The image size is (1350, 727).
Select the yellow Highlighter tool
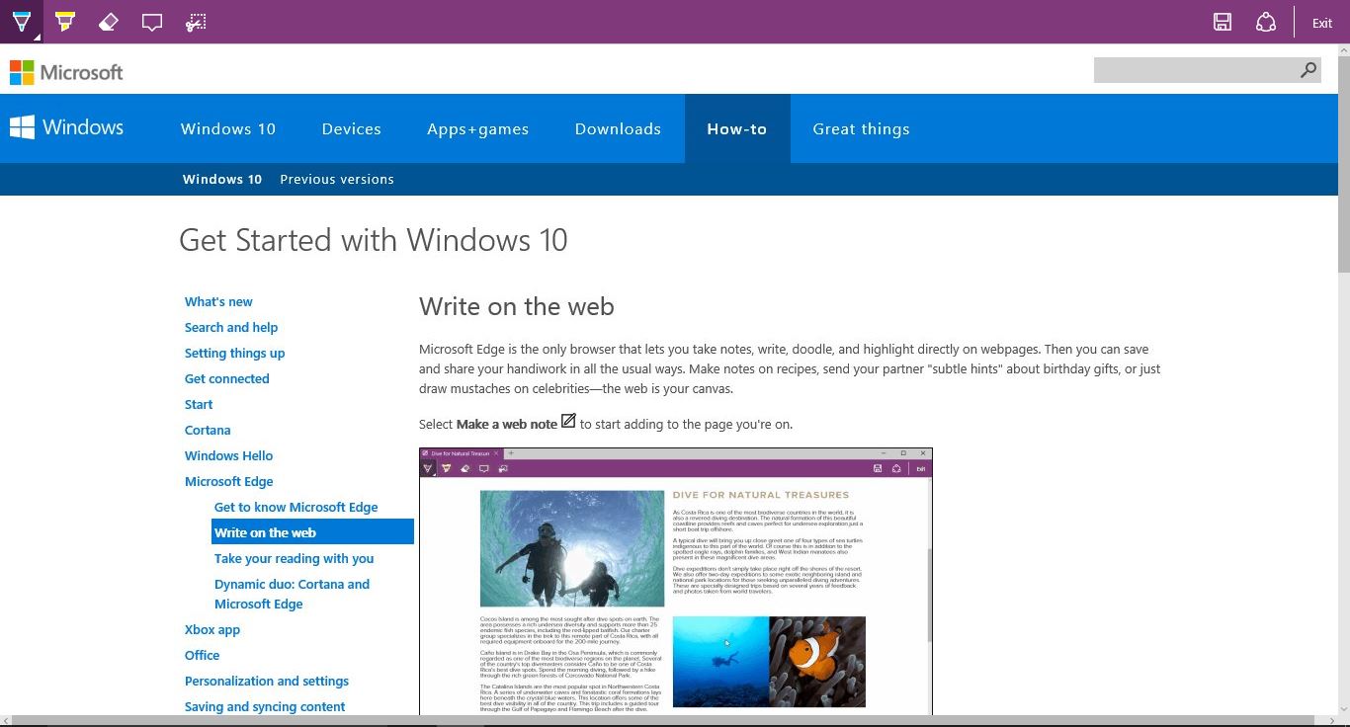coord(65,22)
